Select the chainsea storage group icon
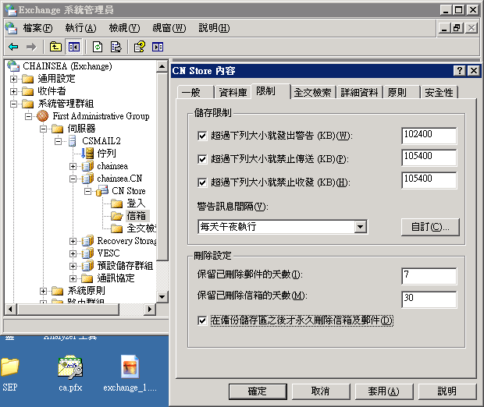Screen dimensions: 484x407 pos(87,166)
